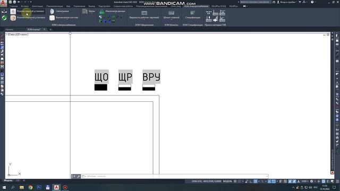This screenshot has width=340, height=191.
Task: Click the Ведомость рабочих чертежей icon
Action: 144,13
